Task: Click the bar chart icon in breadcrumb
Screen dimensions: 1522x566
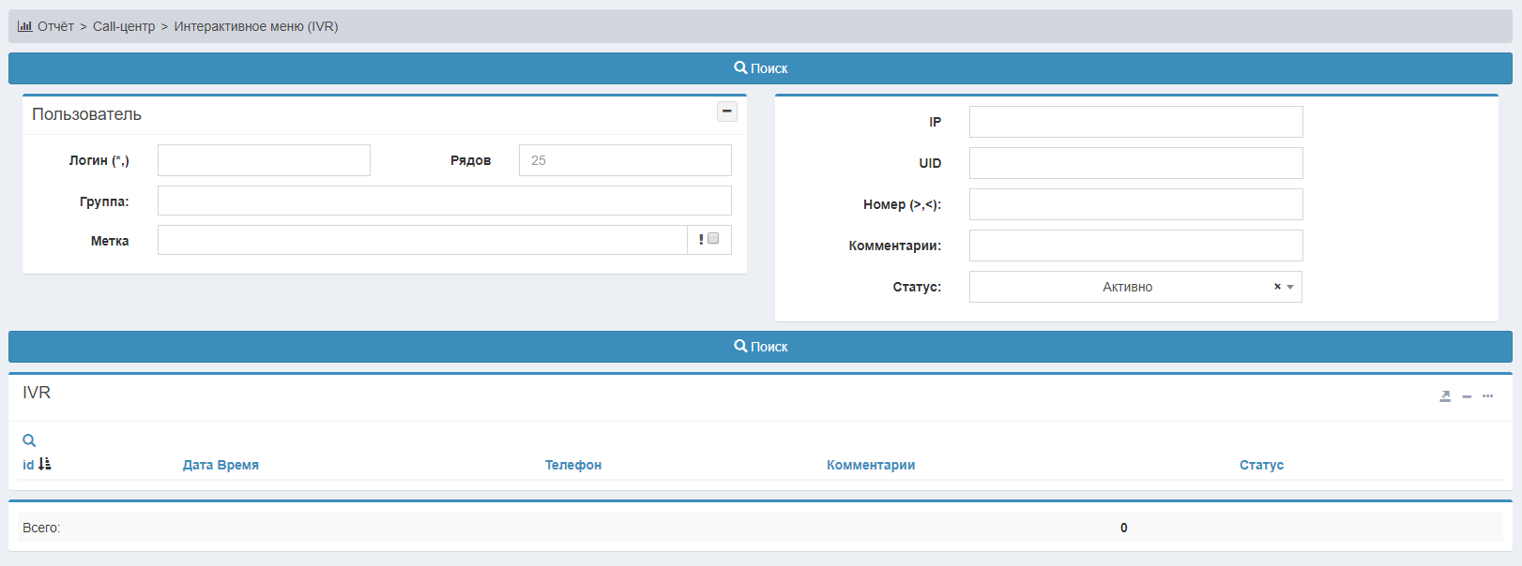Action: [24, 26]
